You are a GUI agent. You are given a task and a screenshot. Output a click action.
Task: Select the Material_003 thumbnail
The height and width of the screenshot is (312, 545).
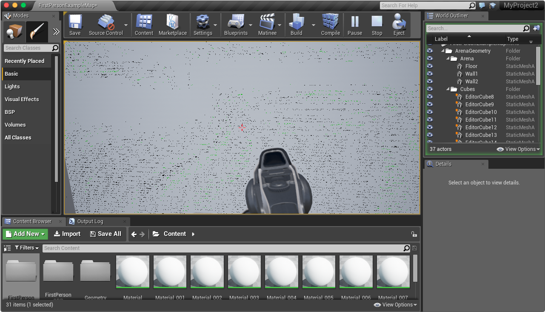[x=244, y=271]
